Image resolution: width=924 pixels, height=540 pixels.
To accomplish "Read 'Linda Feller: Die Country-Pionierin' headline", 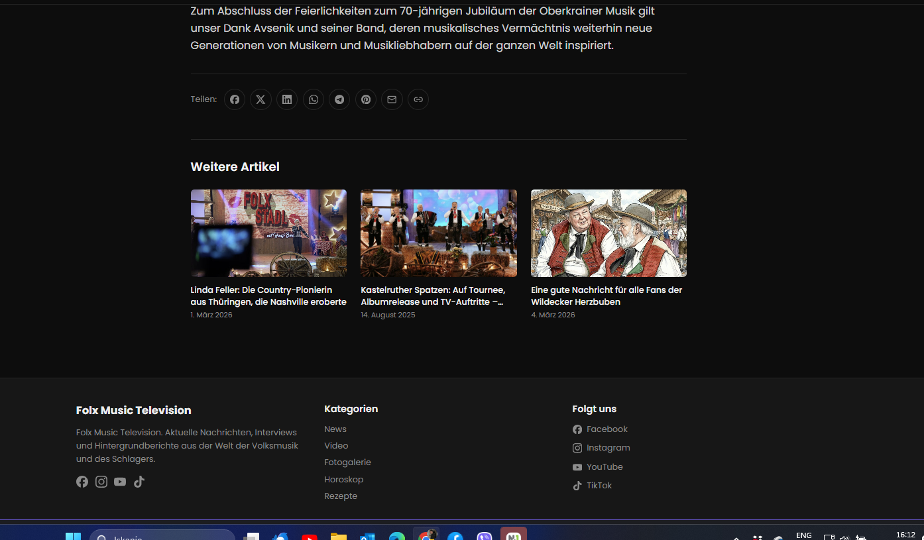I will (268, 296).
